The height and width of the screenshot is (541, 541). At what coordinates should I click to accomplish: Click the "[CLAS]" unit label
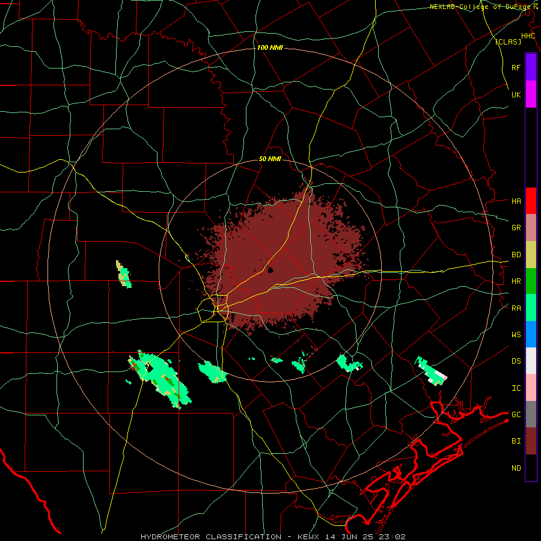point(508,41)
